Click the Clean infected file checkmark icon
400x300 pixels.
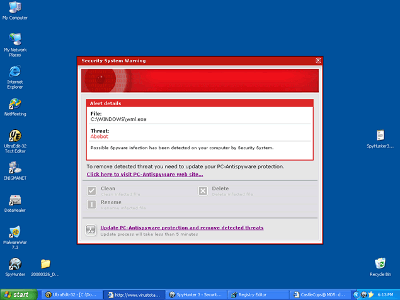pos(92,191)
